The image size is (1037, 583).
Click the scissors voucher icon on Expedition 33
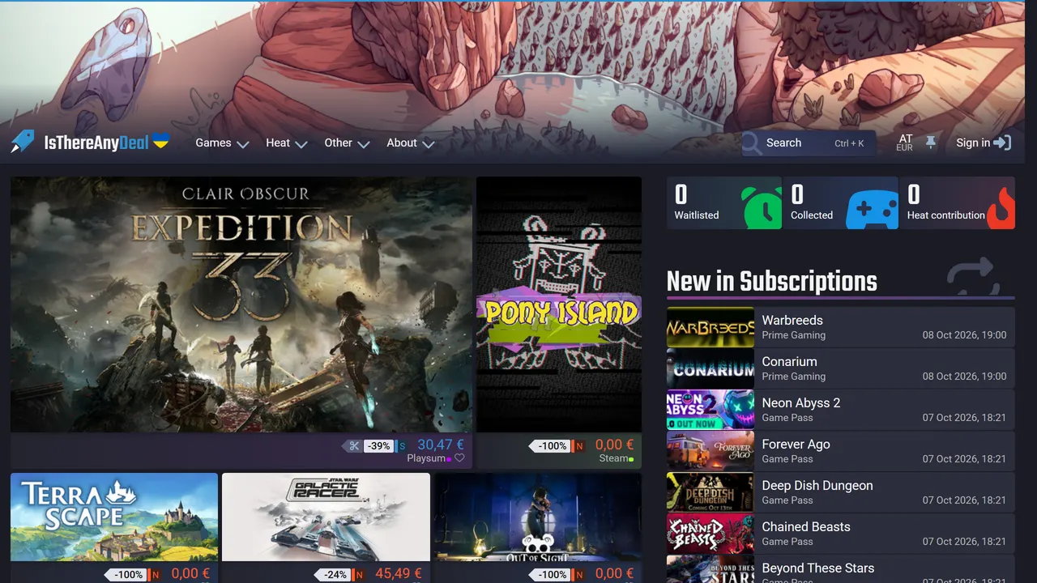(354, 445)
